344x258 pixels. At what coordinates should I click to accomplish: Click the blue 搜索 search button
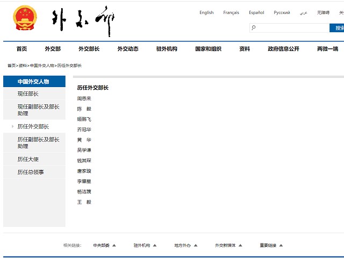tap(337, 28)
